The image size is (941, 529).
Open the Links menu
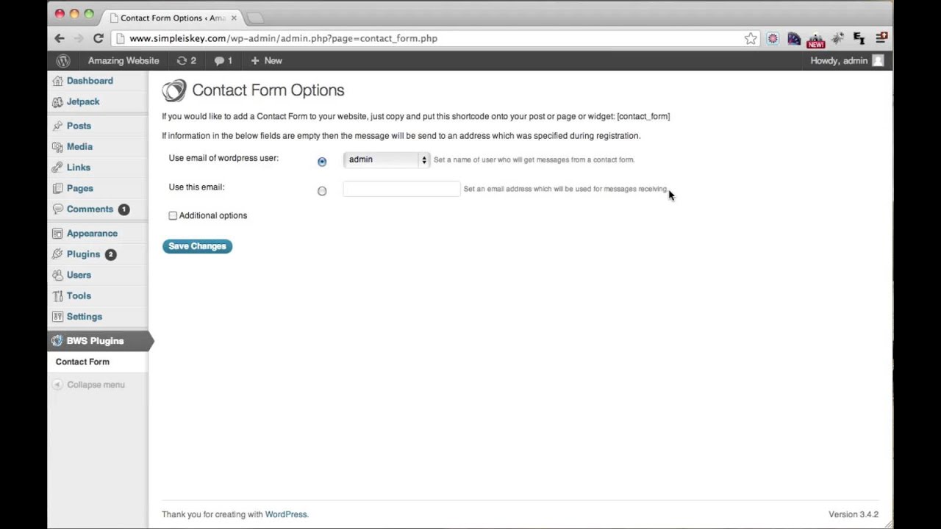pyautogui.click(x=79, y=168)
